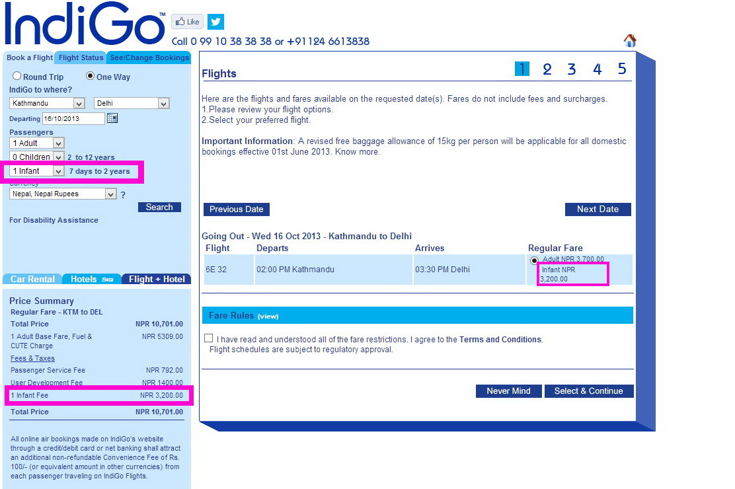Image resolution: width=735 pixels, height=489 pixels.
Task: Click the Twitter bird icon
Action: (x=215, y=22)
